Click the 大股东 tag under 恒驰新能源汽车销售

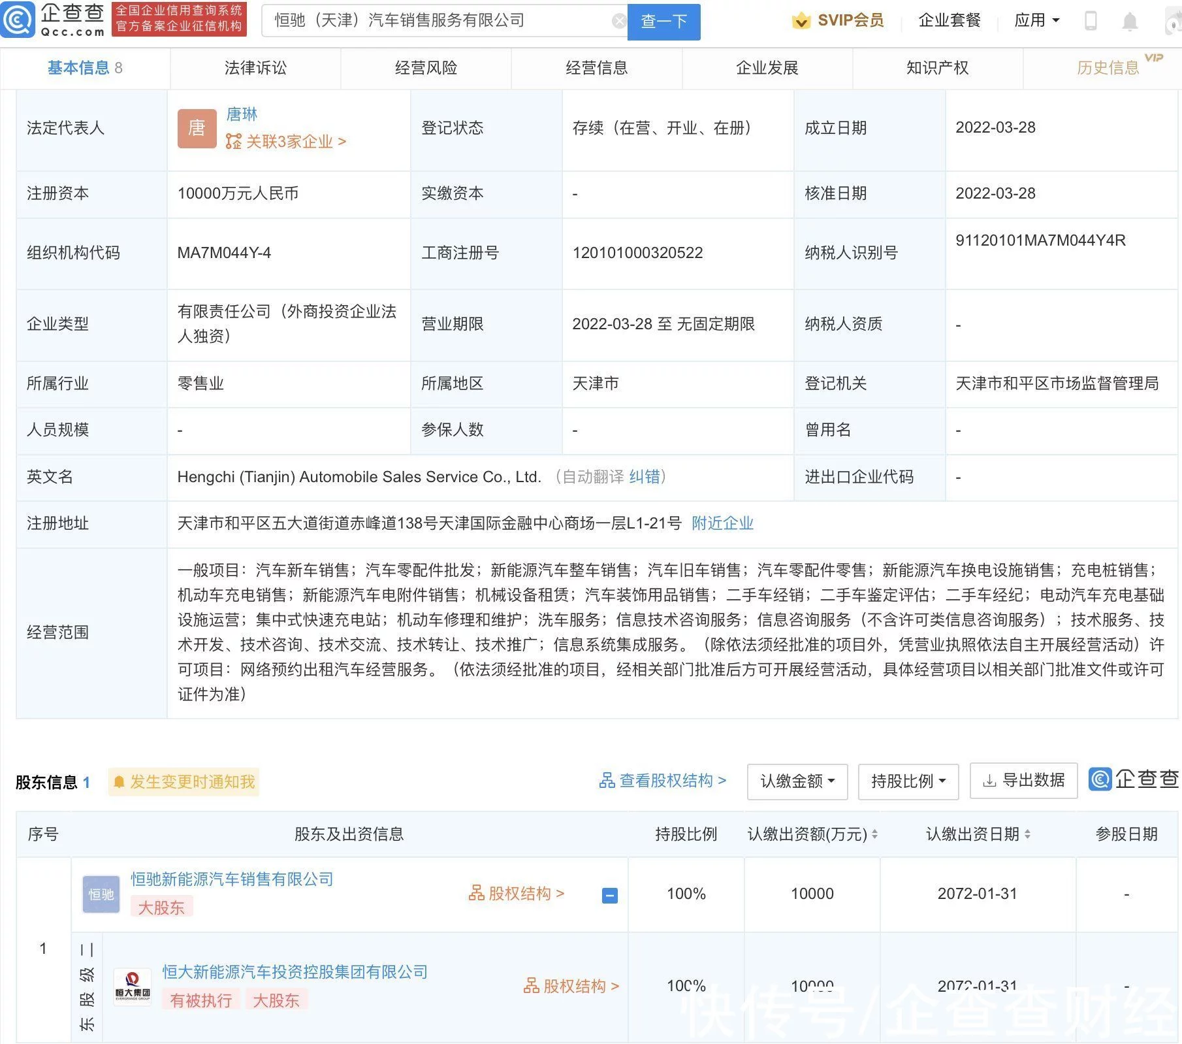pos(161,908)
